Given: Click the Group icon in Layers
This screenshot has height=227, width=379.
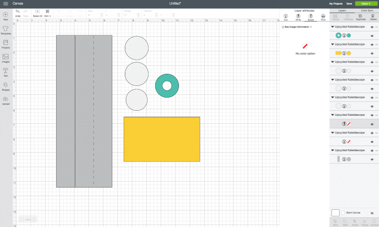Looking at the screenshot, I should [x=336, y=17].
